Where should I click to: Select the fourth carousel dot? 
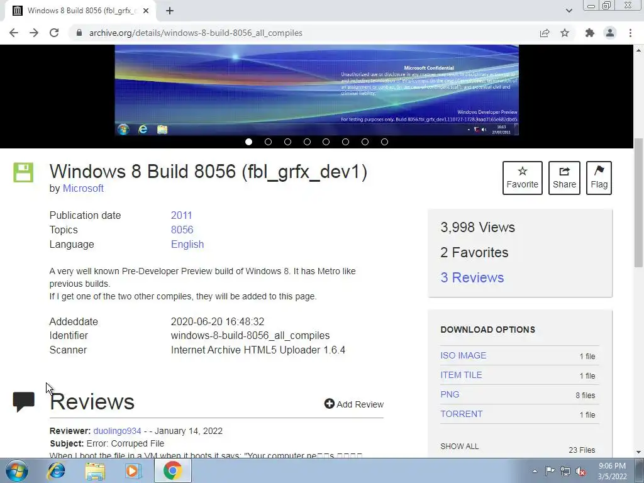click(x=307, y=142)
